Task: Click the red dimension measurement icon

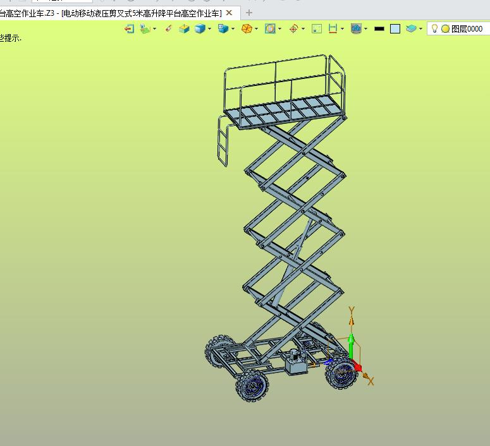Action: click(x=333, y=28)
